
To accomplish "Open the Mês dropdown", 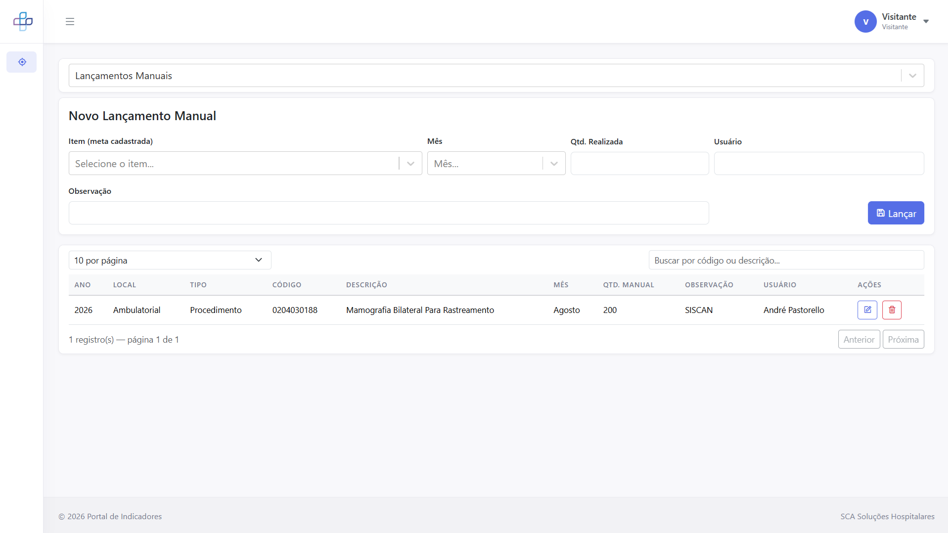I will [x=496, y=164].
